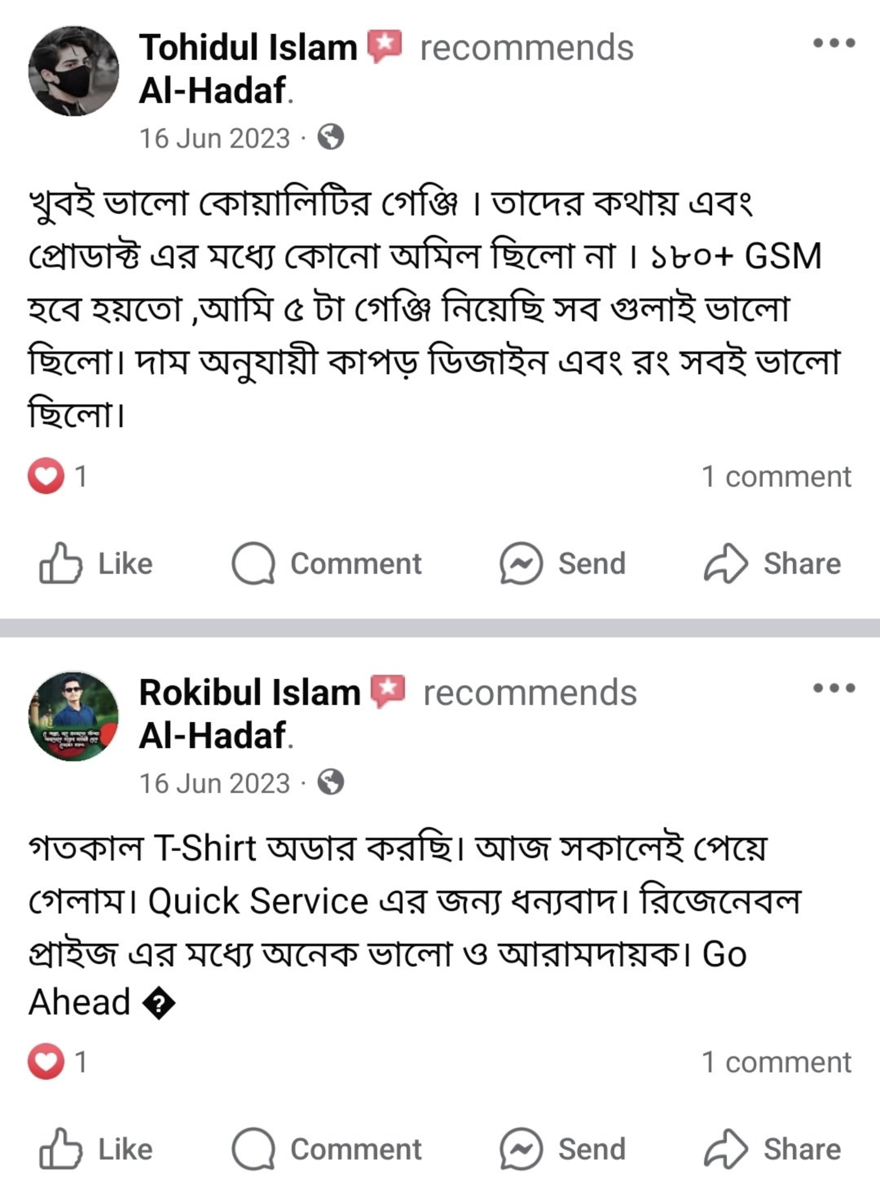Image resolution: width=880 pixels, height=1199 pixels.
Task: Share Tohidul Islam's recommendation post
Action: [x=772, y=563]
